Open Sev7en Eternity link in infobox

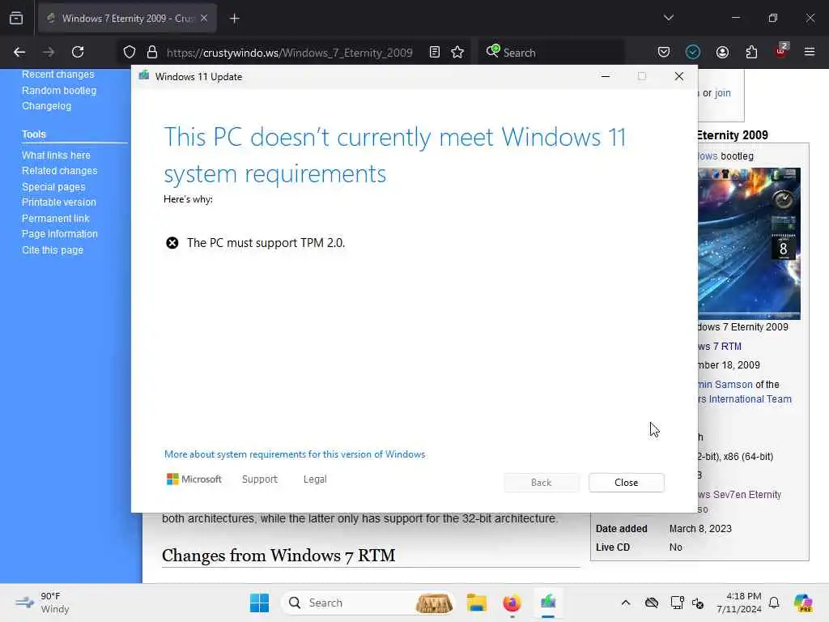(x=740, y=495)
